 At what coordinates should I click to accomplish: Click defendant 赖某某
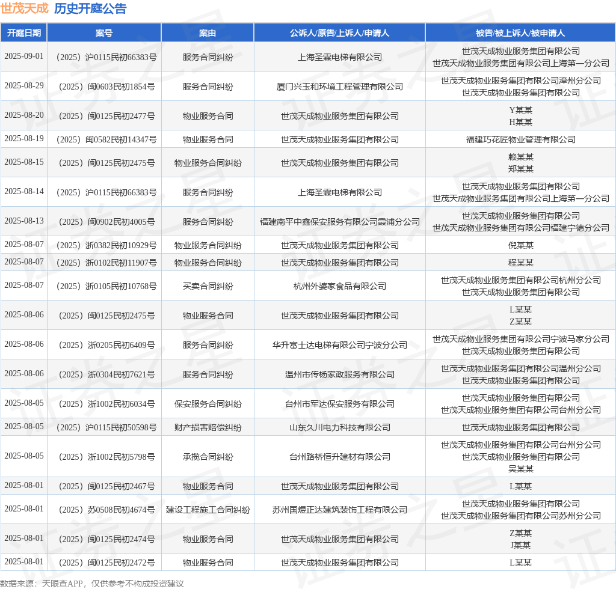point(520,157)
